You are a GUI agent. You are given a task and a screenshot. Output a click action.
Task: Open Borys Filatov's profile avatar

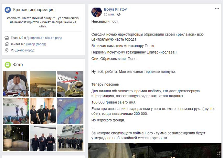point(97,12)
